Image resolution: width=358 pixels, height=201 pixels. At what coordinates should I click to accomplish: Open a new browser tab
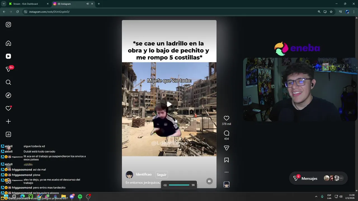(99, 4)
